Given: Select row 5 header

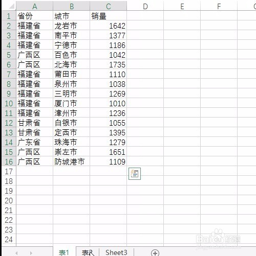Looking at the screenshot, I should [x=9, y=55].
